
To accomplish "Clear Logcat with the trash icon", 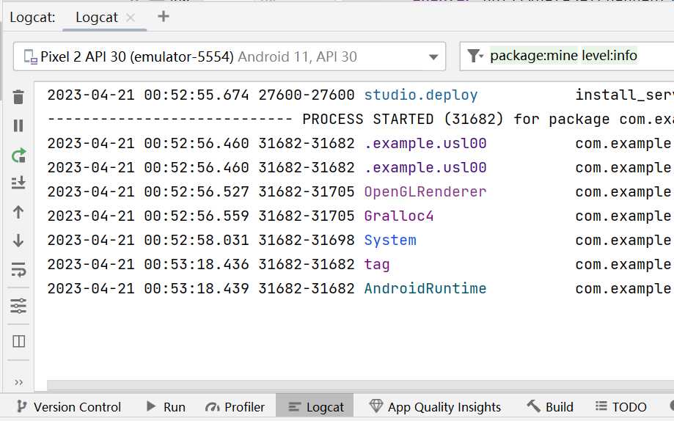I will click(x=18, y=97).
